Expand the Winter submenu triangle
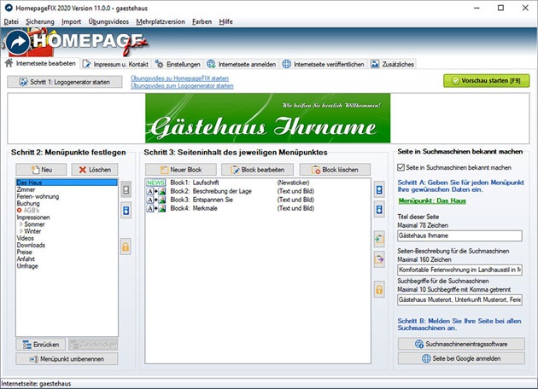 [21, 231]
